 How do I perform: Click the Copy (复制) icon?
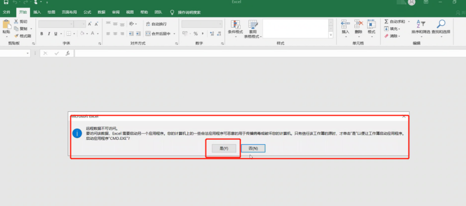16,29
